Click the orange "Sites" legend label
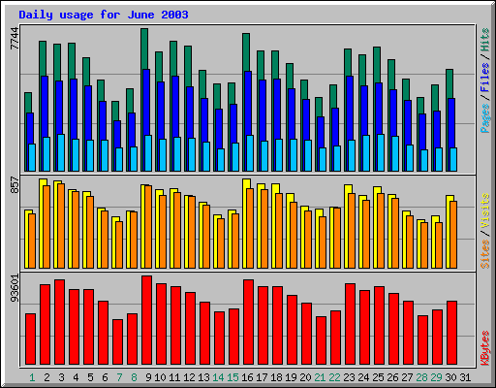496x388 pixels. 485,254
